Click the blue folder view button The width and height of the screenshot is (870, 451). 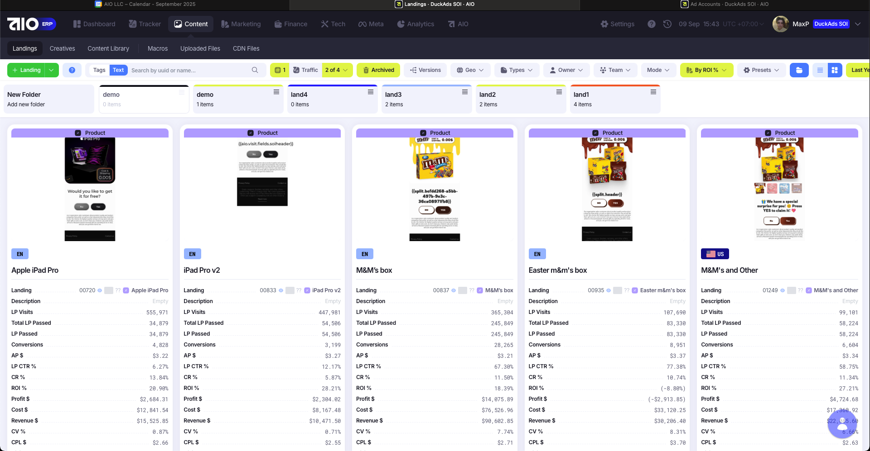pos(799,70)
